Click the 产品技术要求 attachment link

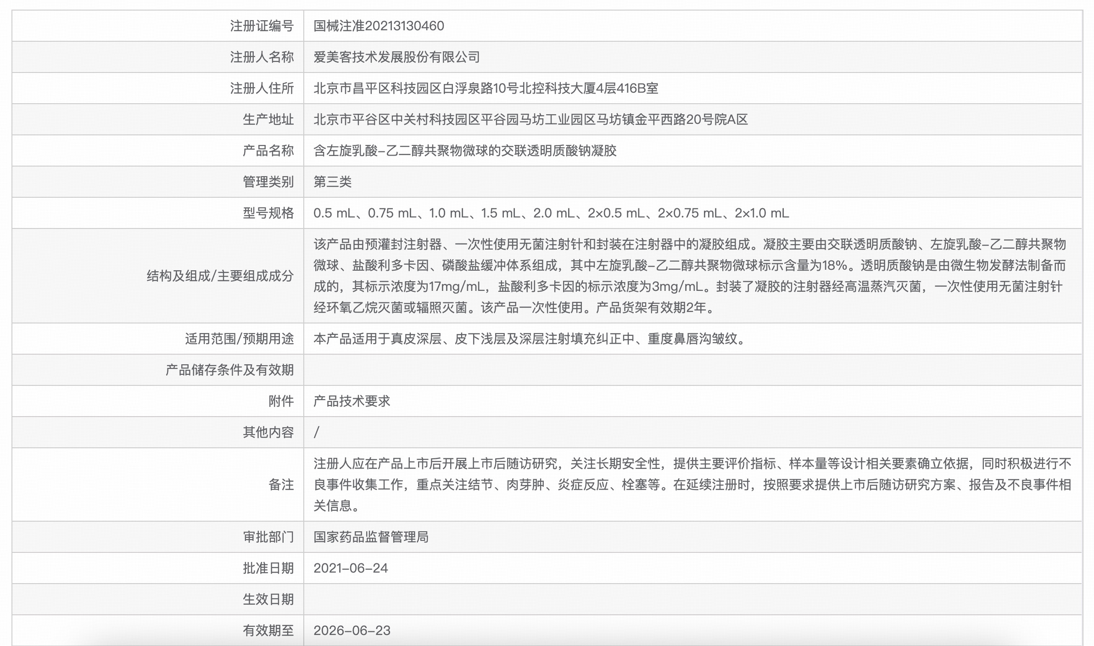[x=352, y=401]
